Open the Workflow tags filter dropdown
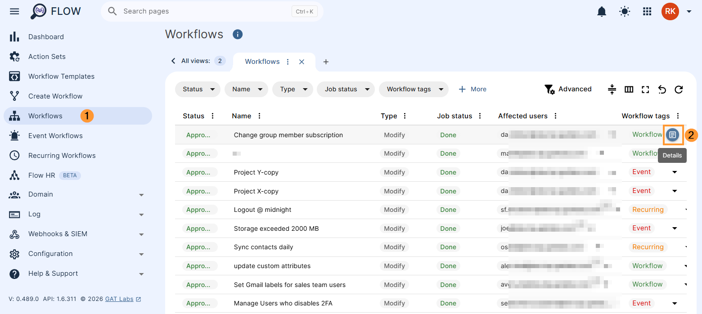 [414, 89]
